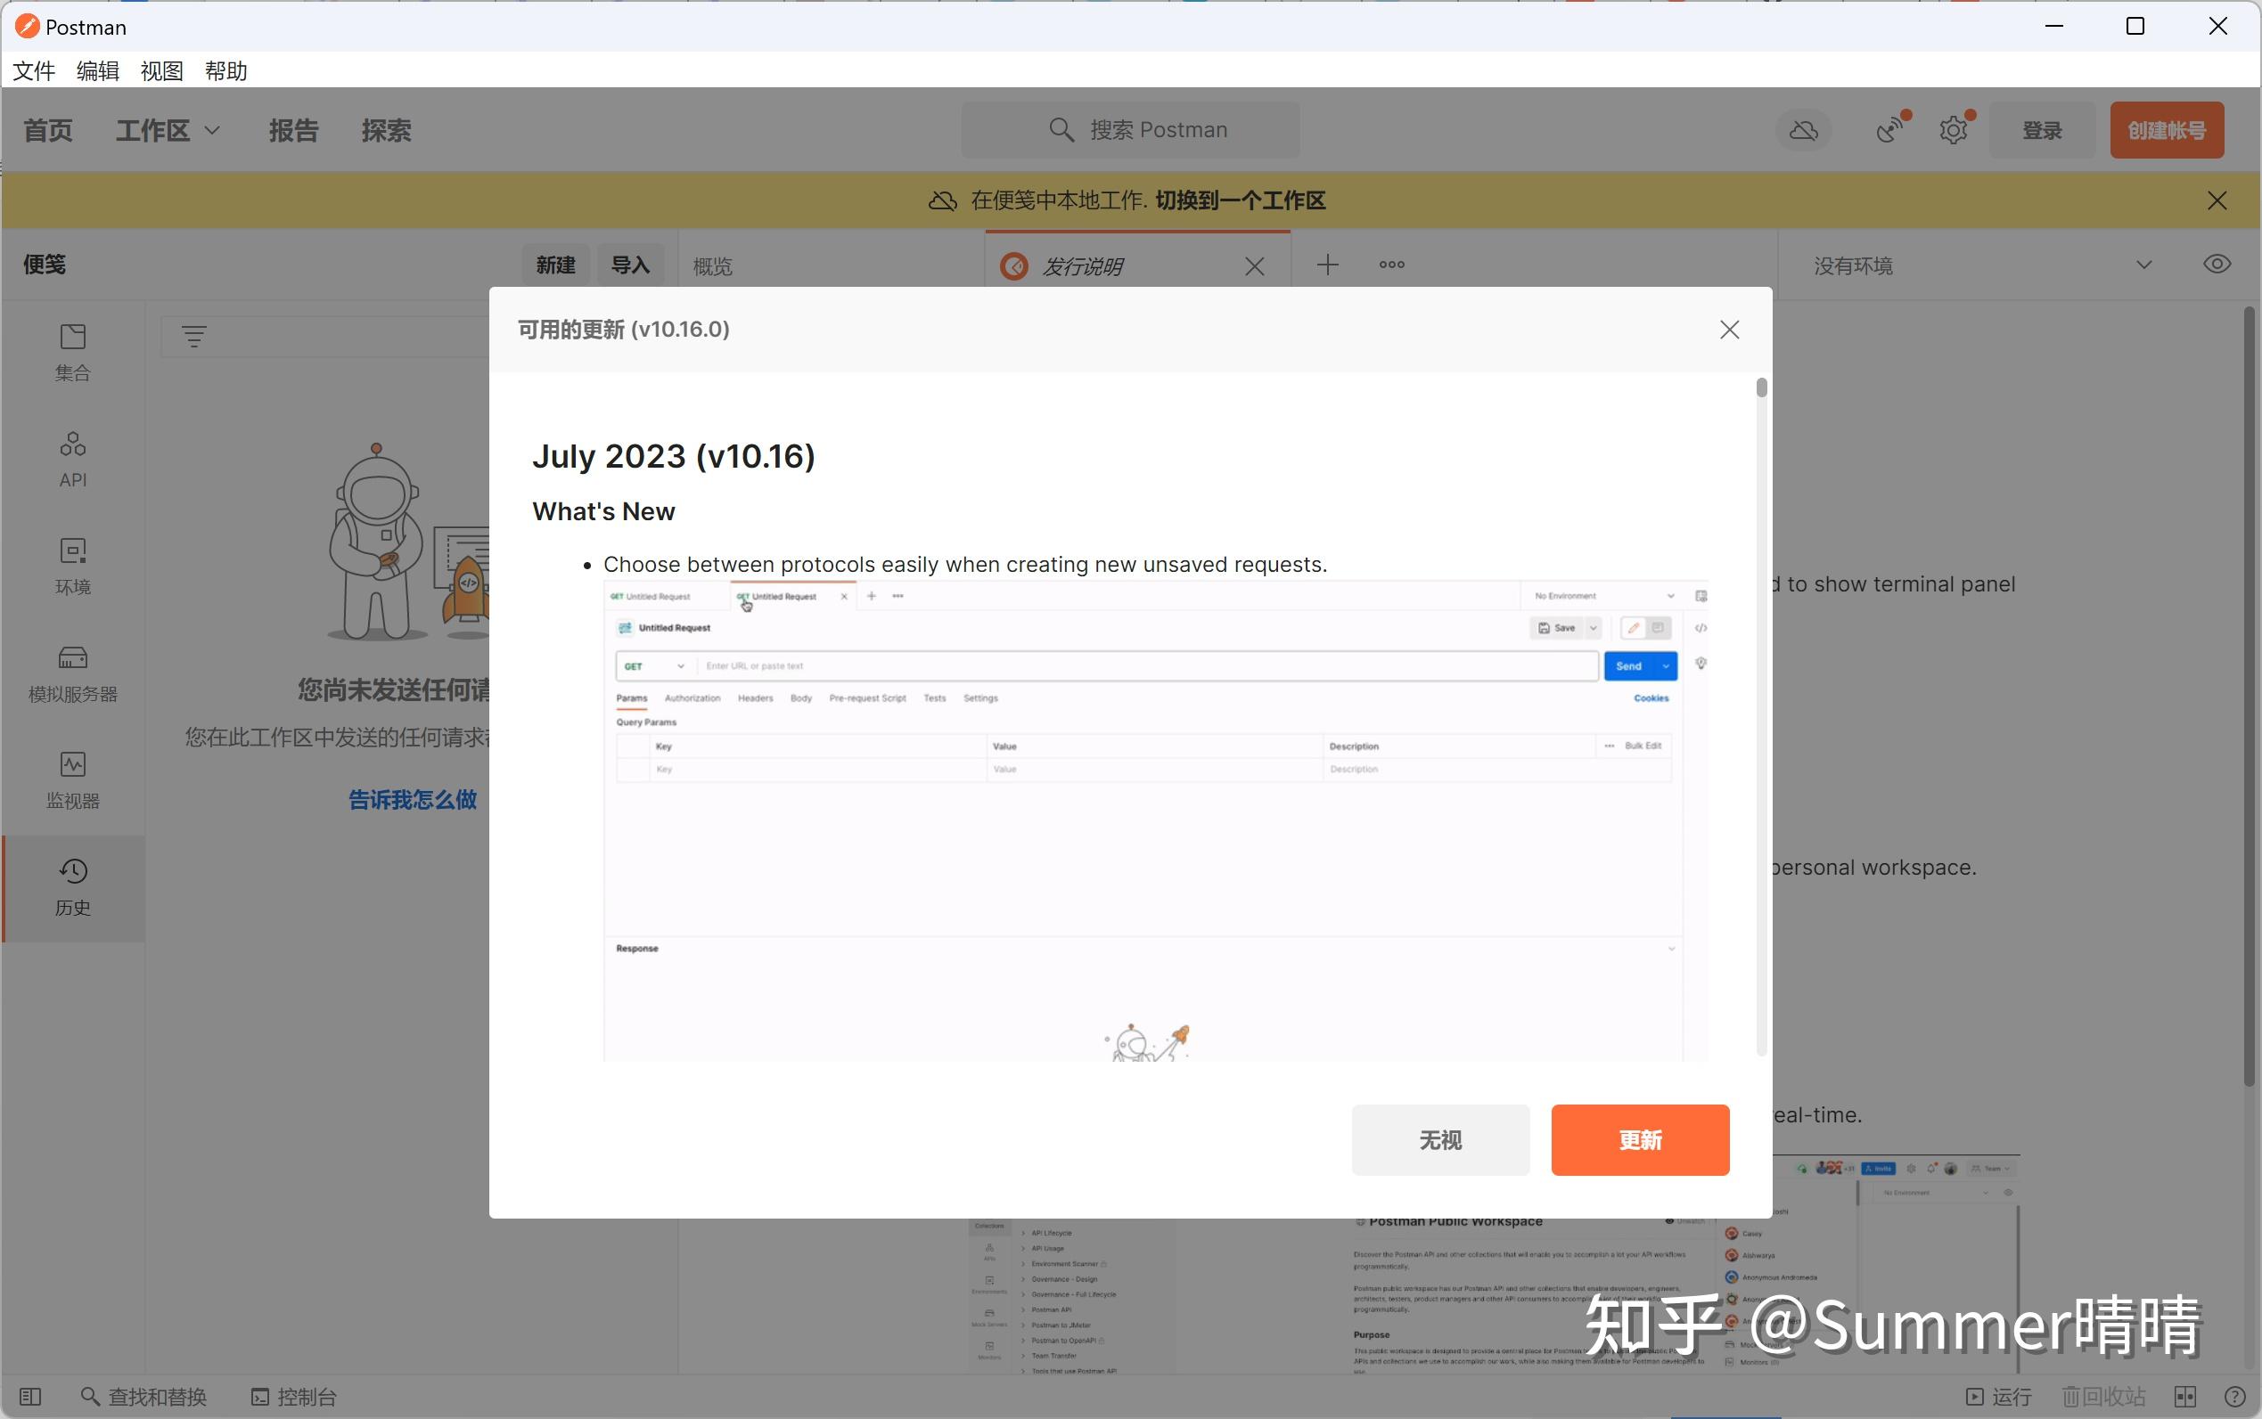Screen dimensions: 2262x1419
Task: Click the filter icon in history panel
Action: pyautogui.click(x=193, y=336)
